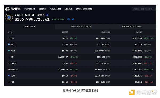Click the USDC token icon
Viewport: 160px width, 98px height.
point(9,44)
